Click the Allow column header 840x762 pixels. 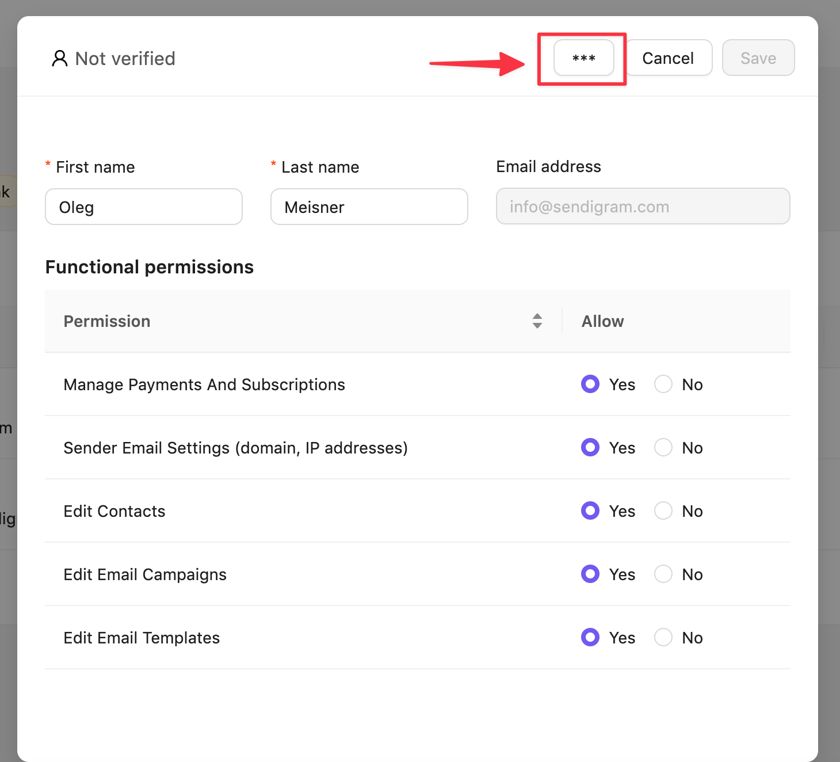(602, 321)
